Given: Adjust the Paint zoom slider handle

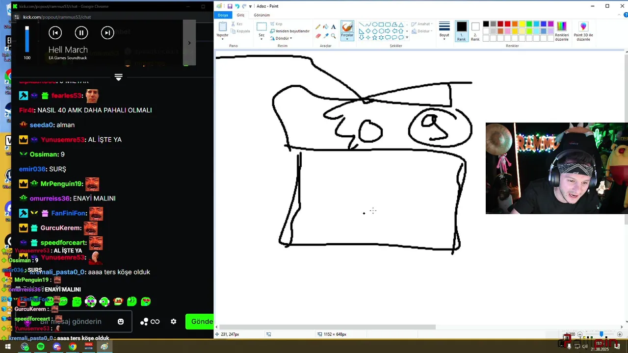Looking at the screenshot, I should tap(602, 334).
